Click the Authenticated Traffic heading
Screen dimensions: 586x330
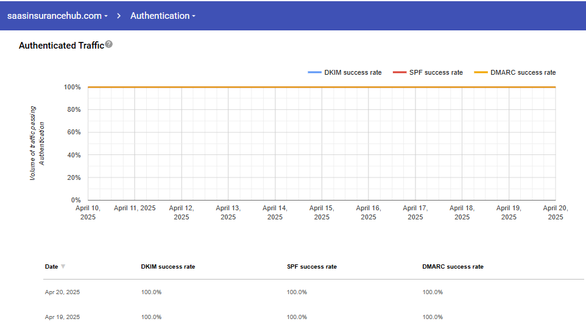[61, 46]
